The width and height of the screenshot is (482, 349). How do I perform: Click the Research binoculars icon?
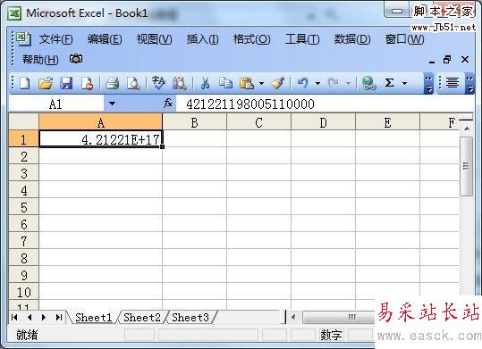pos(180,83)
